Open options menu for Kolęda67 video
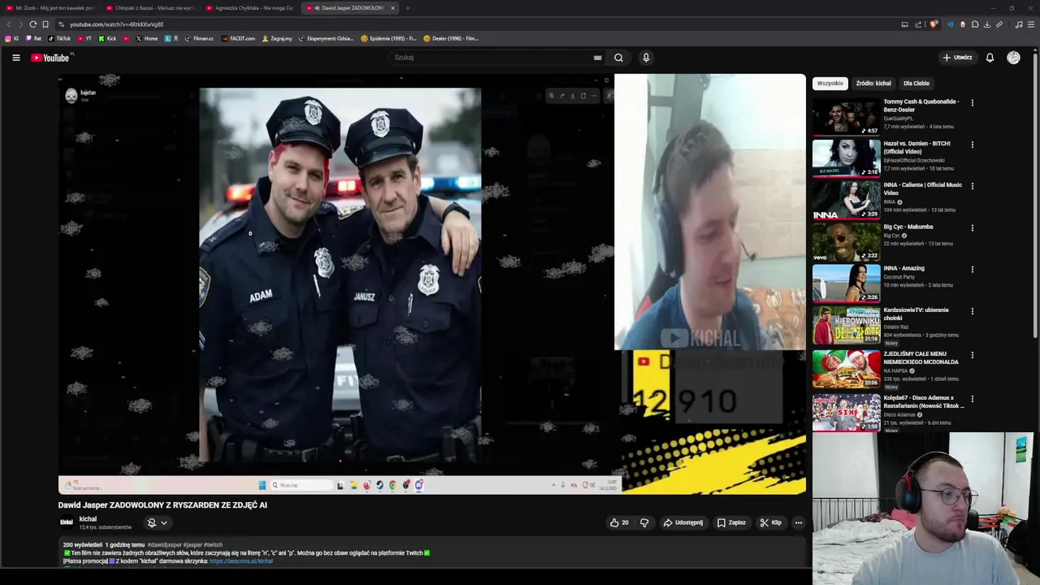 tap(972, 399)
